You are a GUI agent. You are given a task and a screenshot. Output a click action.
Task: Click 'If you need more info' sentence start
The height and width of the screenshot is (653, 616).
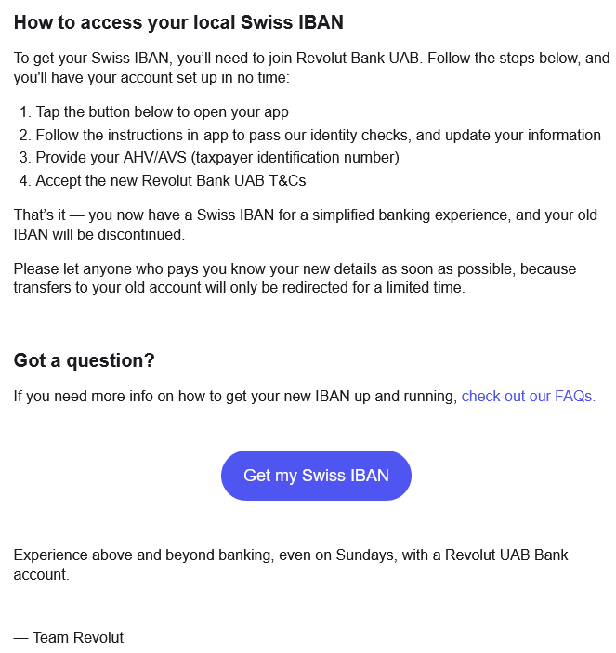pos(87,396)
